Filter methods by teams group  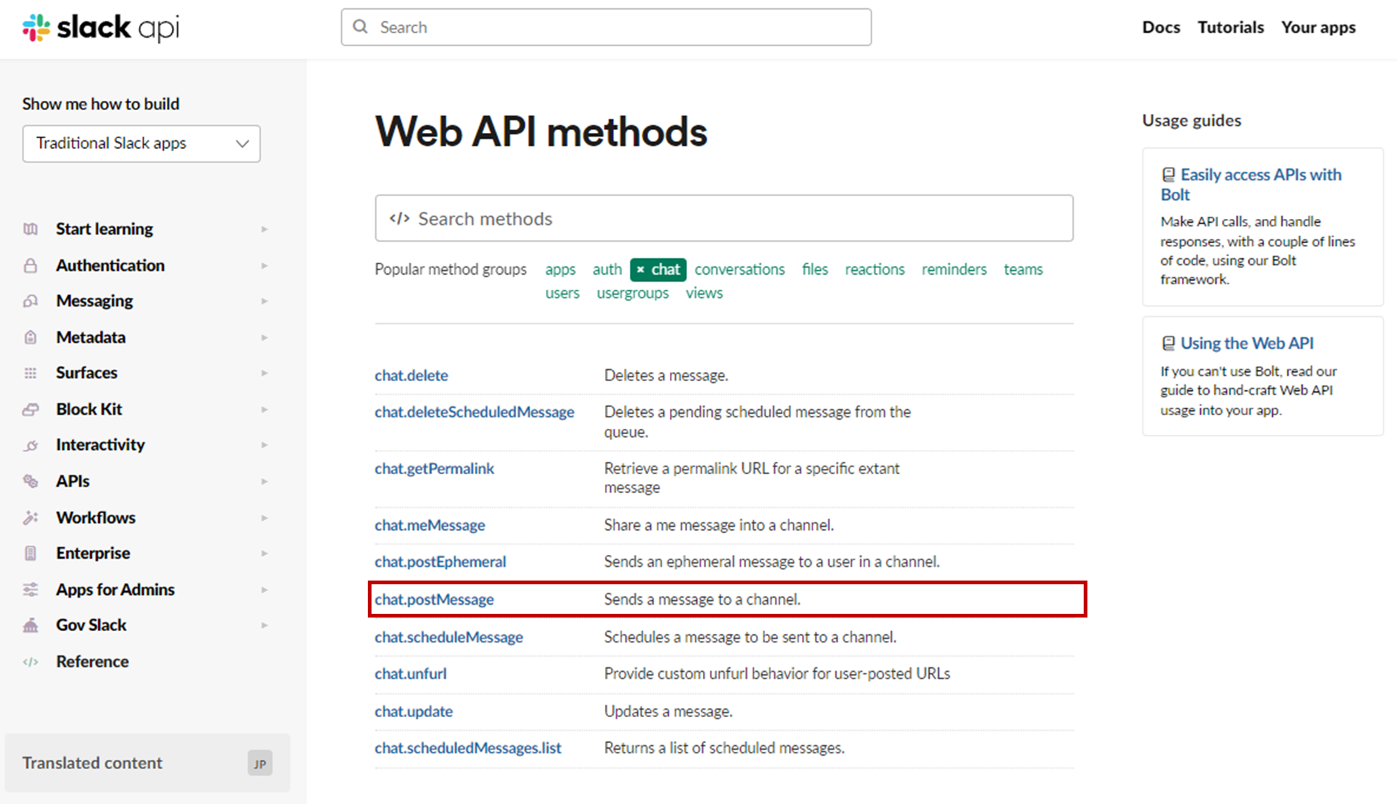click(x=1023, y=270)
